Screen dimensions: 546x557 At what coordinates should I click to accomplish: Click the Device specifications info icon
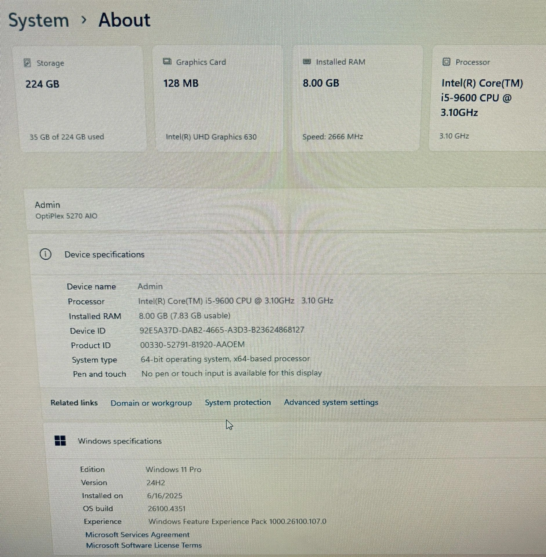pyautogui.click(x=46, y=254)
